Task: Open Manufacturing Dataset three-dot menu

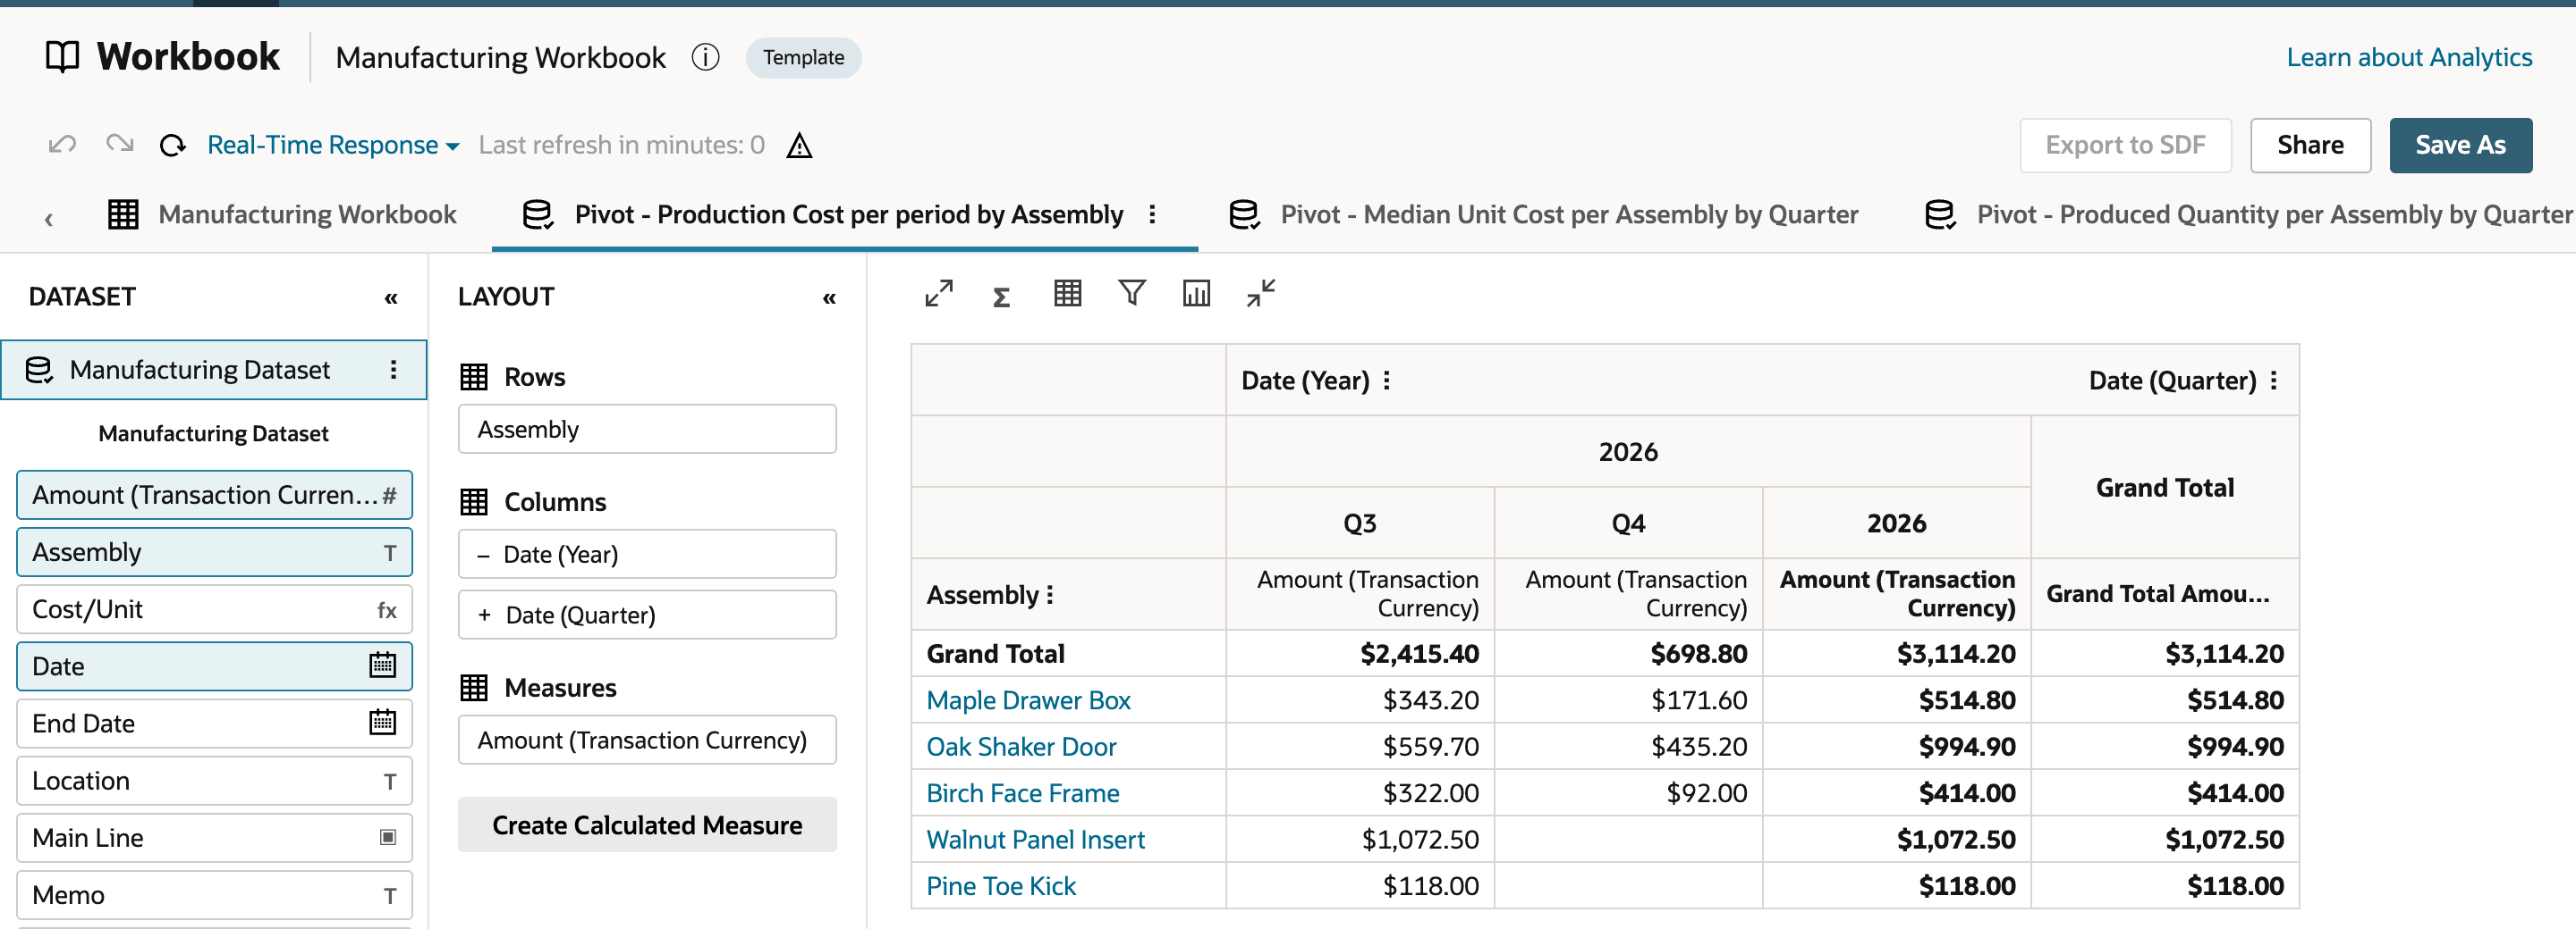Action: [x=394, y=370]
